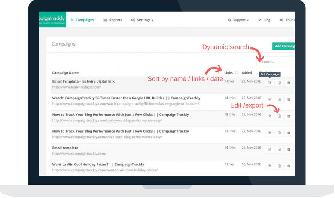Delete the Email Template - leafwire digital link campaign
The width and height of the screenshot is (335, 198).
point(289,83)
